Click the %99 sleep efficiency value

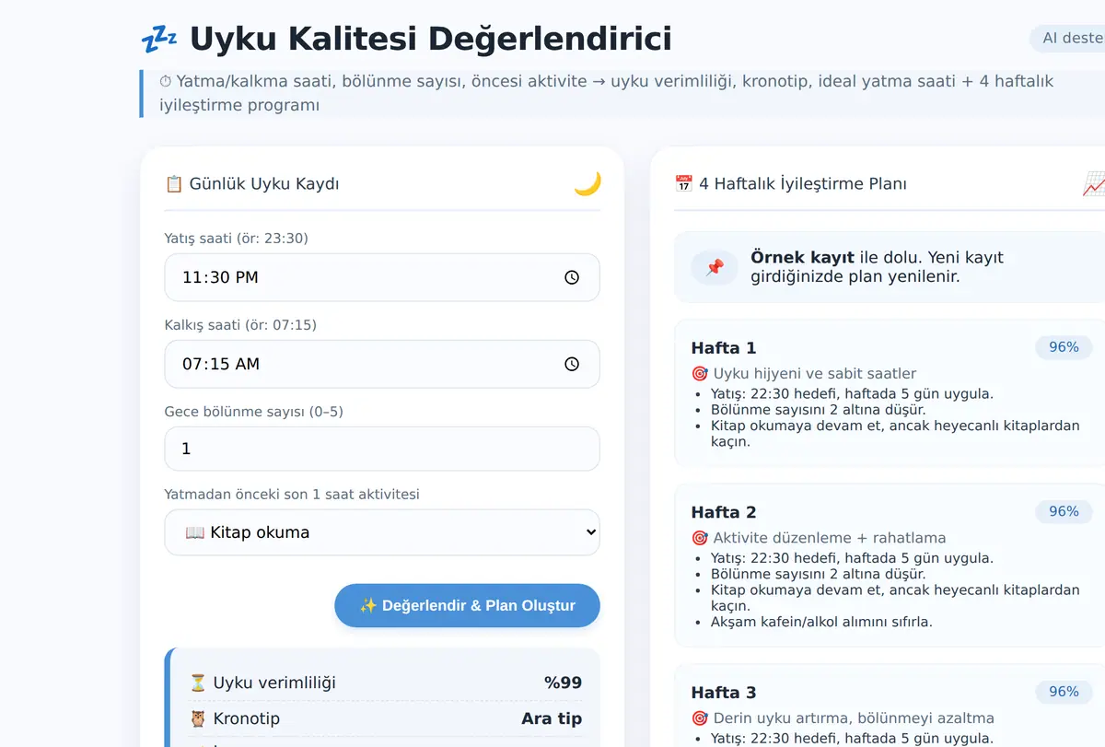coord(563,683)
